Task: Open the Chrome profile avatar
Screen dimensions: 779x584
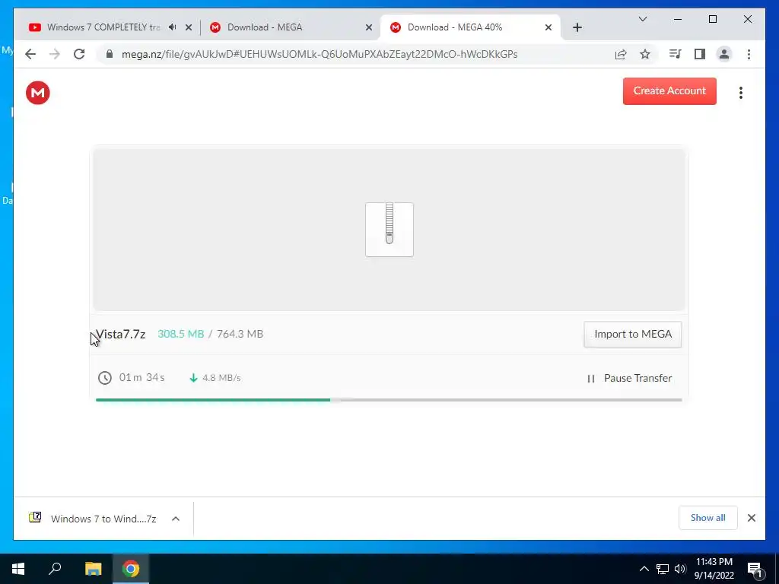Action: coord(724,54)
